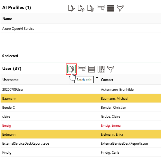Change User list row view icon

tap(91, 69)
